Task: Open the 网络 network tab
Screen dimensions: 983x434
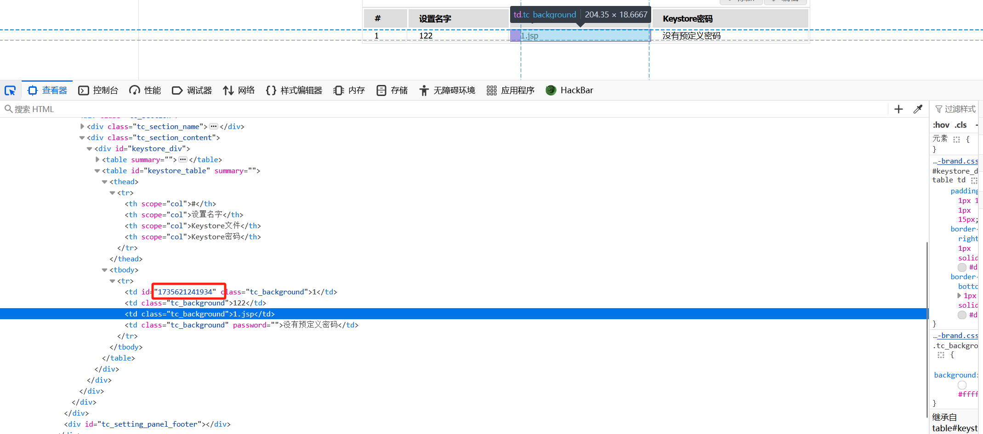Action: pyautogui.click(x=239, y=90)
